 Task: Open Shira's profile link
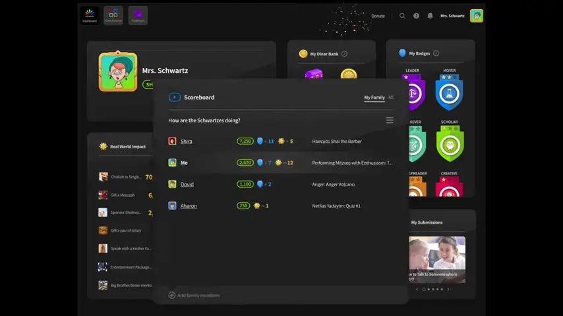tap(186, 142)
